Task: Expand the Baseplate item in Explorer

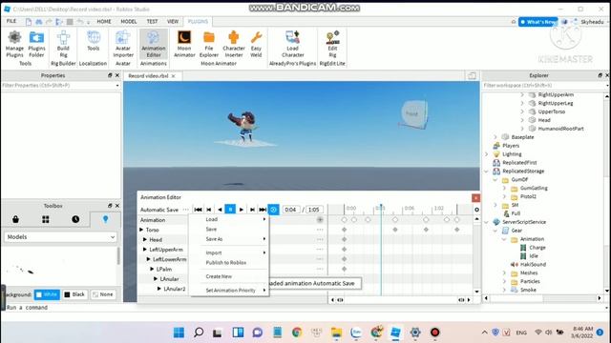Action: point(495,137)
